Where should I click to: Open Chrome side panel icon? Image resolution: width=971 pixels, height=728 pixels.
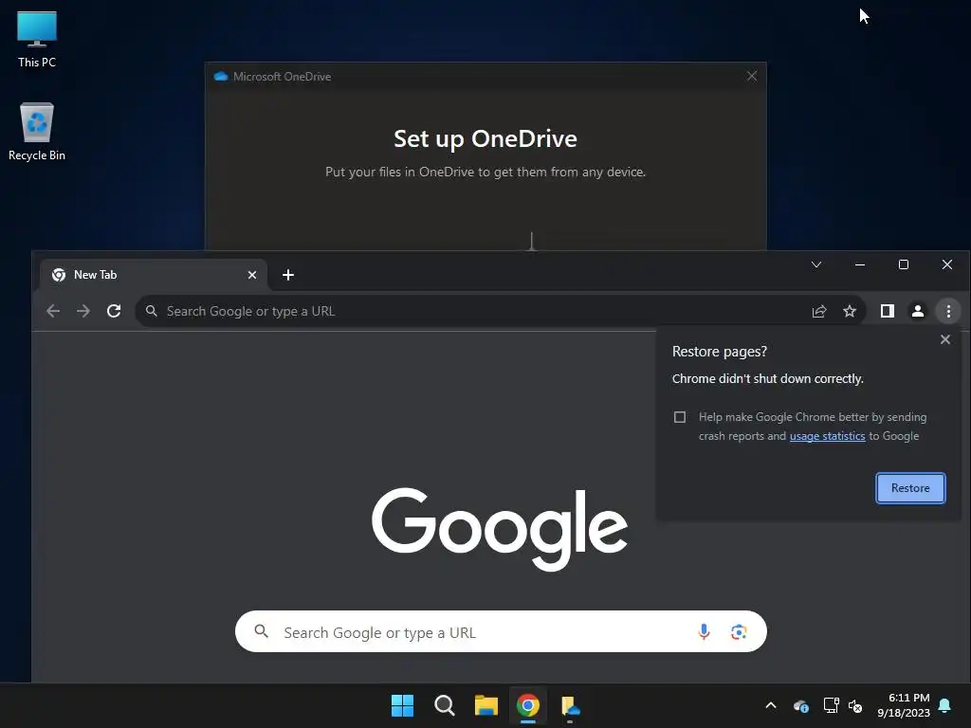click(x=888, y=311)
